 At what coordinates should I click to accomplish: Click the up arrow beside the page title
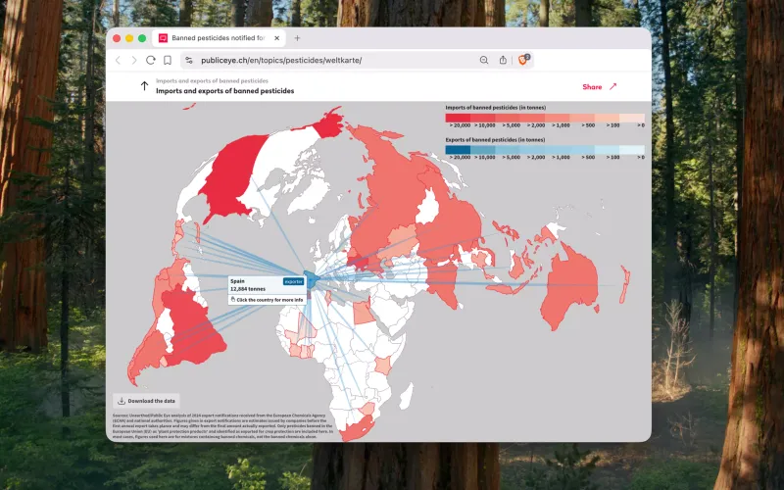tap(144, 86)
